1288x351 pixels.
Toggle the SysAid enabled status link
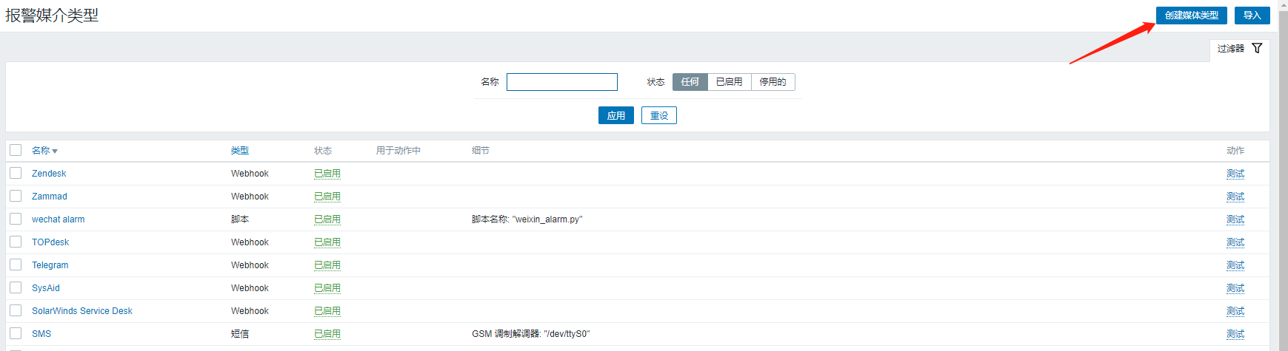tap(327, 288)
